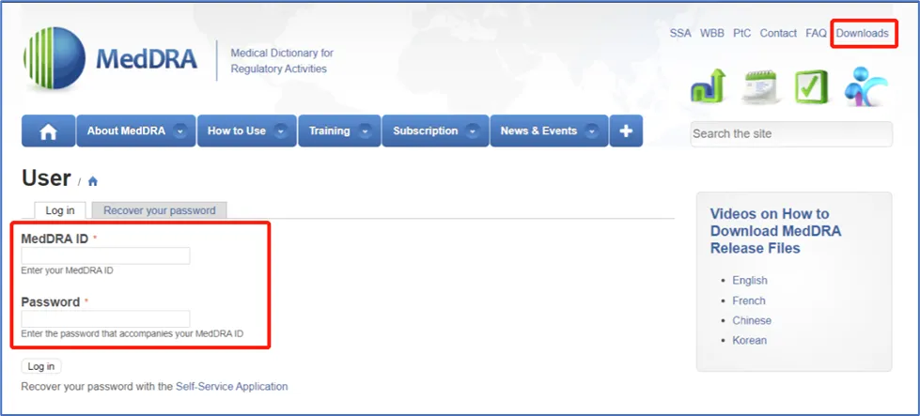Click the MedDRA wordmark text
The image size is (920, 416).
(x=147, y=59)
